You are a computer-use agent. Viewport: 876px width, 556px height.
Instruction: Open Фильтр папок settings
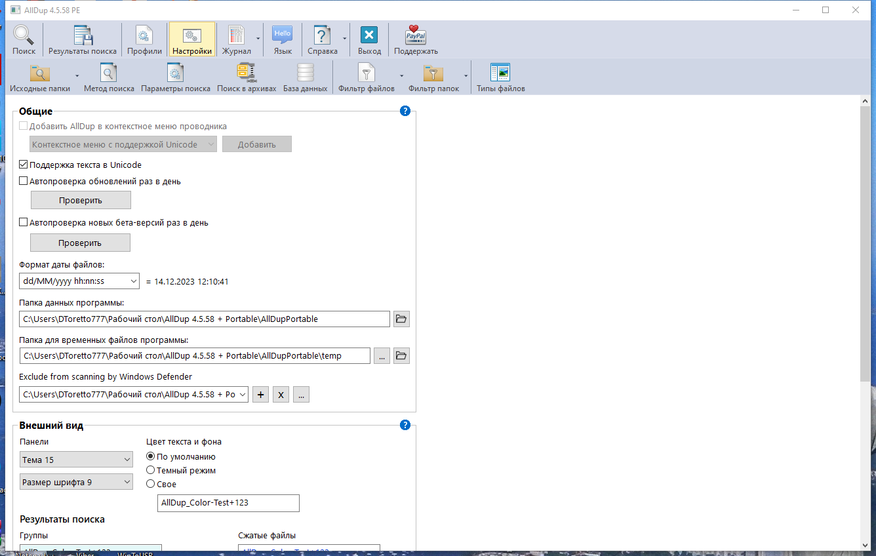point(433,77)
